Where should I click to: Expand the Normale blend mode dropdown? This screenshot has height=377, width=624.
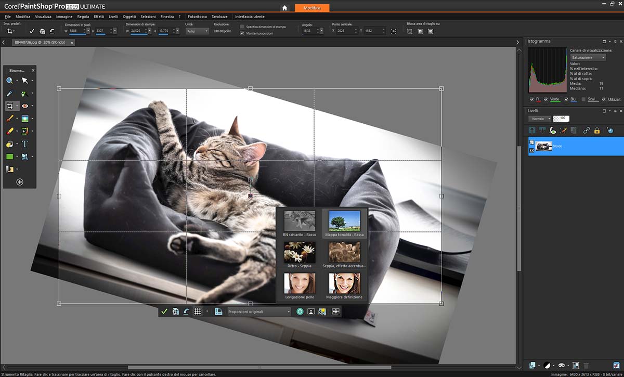click(541, 119)
